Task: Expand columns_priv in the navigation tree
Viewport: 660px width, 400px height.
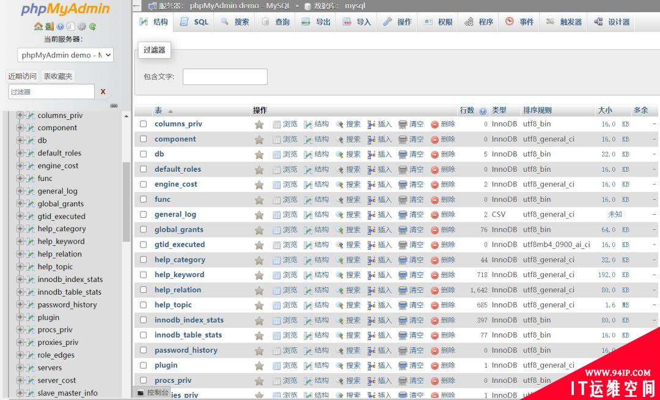Action: 20,116
